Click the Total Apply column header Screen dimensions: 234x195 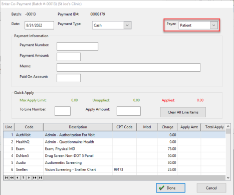click(213, 127)
